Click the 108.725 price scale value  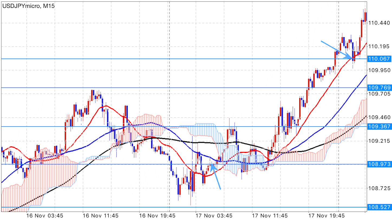pyautogui.click(x=379, y=188)
